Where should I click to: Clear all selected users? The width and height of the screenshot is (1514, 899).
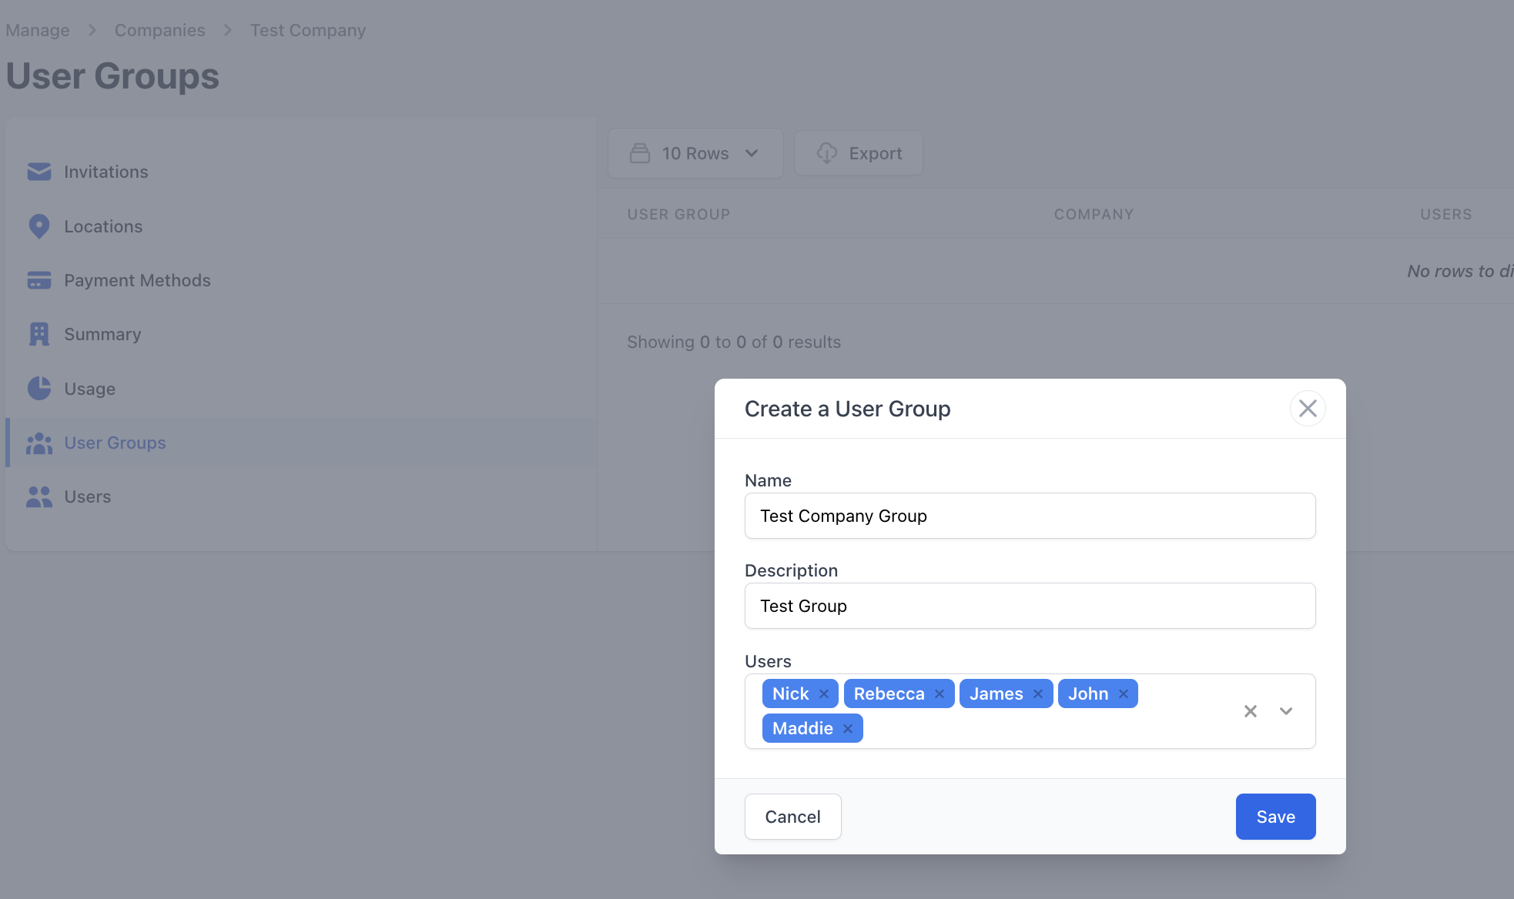click(x=1251, y=711)
